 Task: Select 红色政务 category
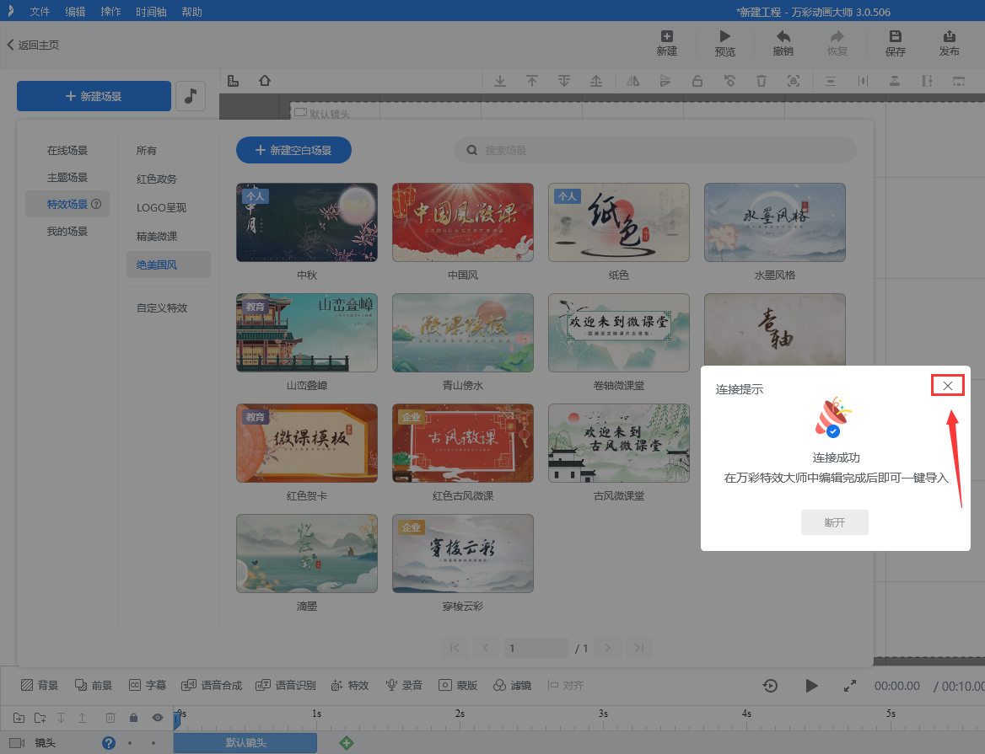(x=156, y=179)
